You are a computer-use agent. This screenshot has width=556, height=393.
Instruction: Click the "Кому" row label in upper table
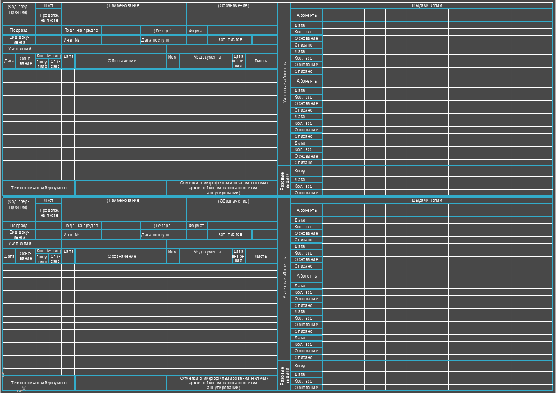point(300,171)
